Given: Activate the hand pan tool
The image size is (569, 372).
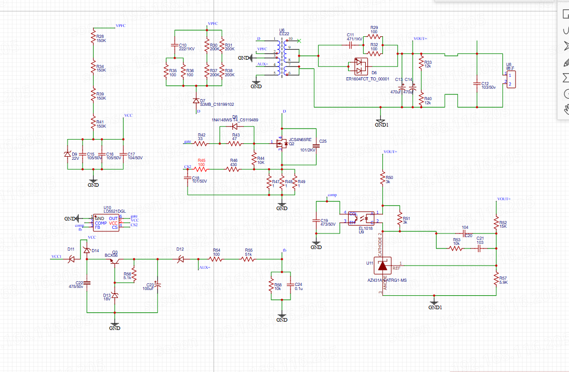Looking at the screenshot, I should coord(566,109).
